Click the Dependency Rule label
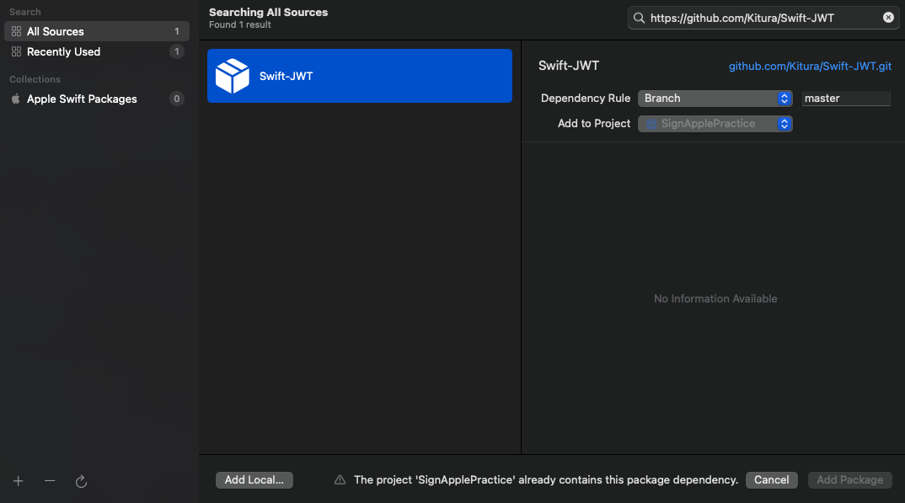905x503 pixels. pos(586,98)
